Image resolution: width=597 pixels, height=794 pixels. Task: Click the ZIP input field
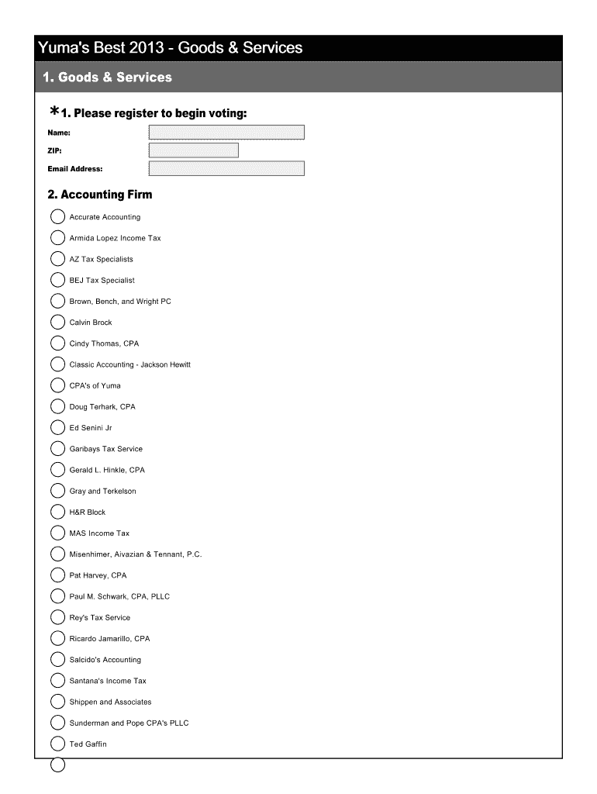tap(193, 150)
